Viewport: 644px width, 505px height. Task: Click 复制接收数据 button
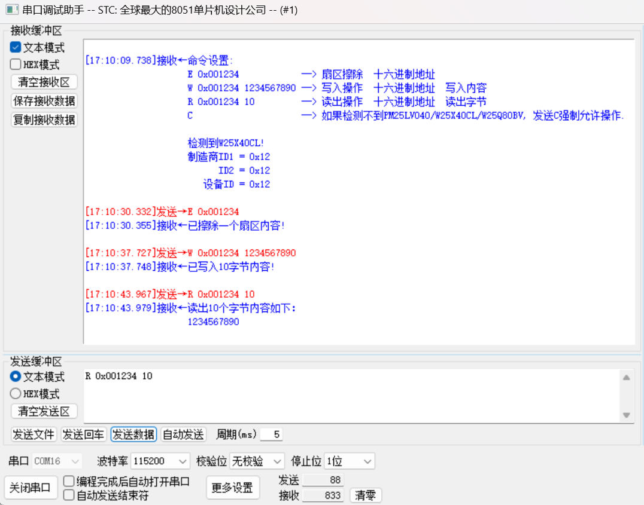[44, 120]
